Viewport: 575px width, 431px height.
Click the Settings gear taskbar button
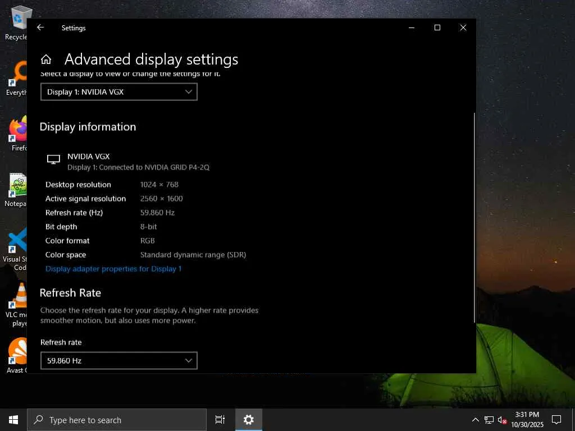[x=249, y=420]
